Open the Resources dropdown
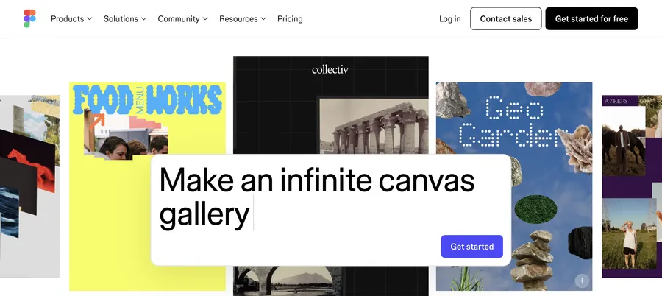 point(243,18)
